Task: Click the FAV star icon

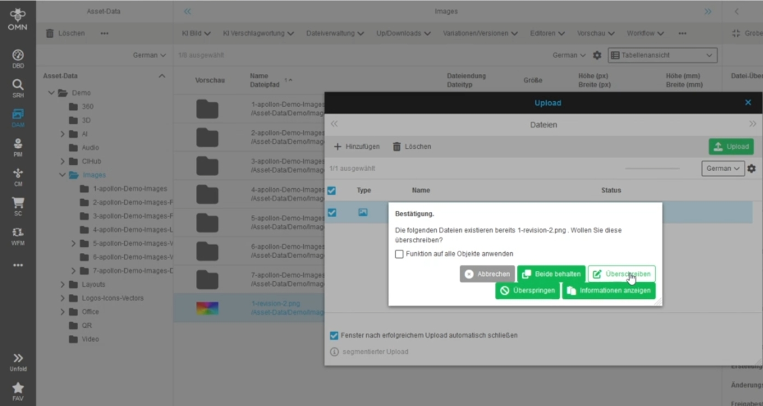Action: pos(18,391)
